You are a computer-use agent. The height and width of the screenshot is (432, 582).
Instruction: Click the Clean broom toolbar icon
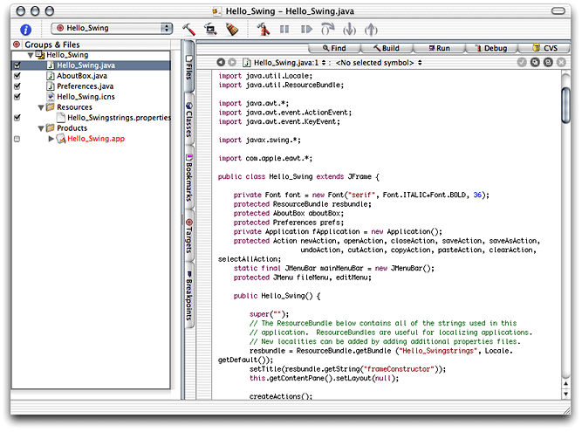(x=232, y=29)
